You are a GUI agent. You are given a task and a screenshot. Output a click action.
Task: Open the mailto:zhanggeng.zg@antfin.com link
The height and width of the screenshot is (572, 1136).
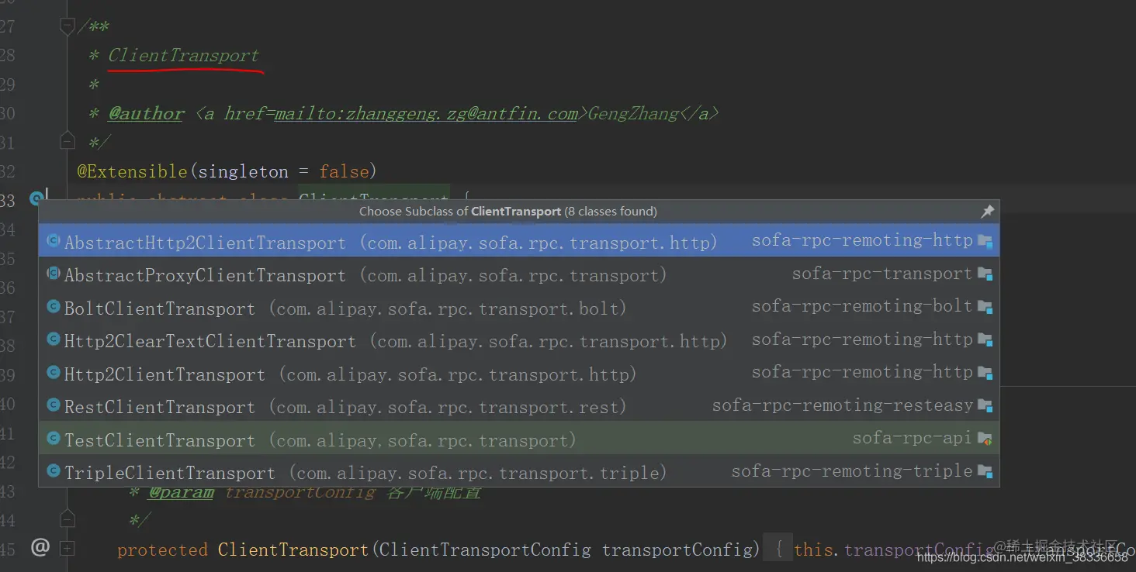click(x=426, y=113)
